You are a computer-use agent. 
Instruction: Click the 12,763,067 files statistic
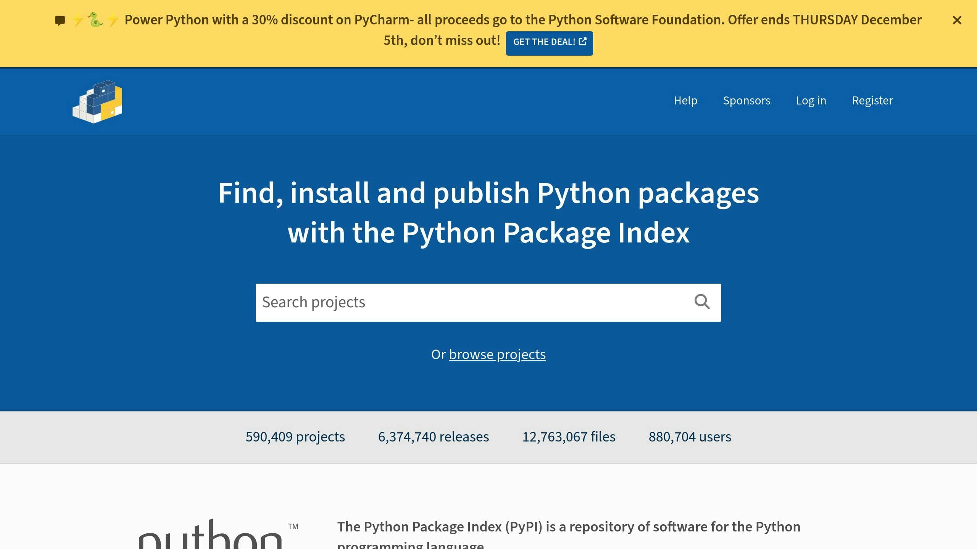568,437
